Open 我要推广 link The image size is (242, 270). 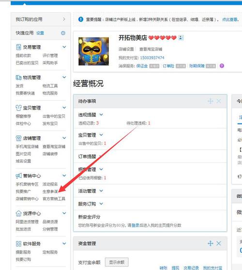pyautogui.click(x=23, y=191)
